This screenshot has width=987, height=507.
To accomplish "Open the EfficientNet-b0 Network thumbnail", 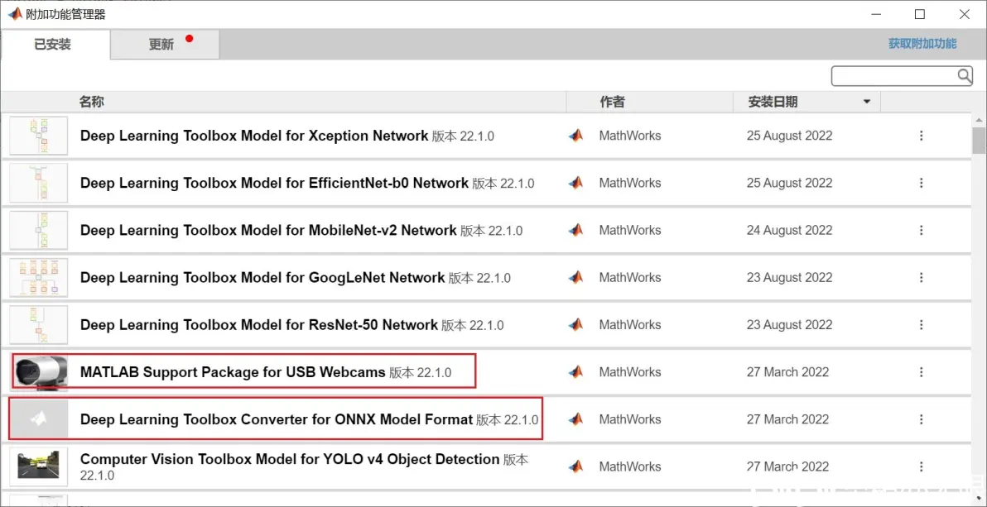I will tap(39, 183).
